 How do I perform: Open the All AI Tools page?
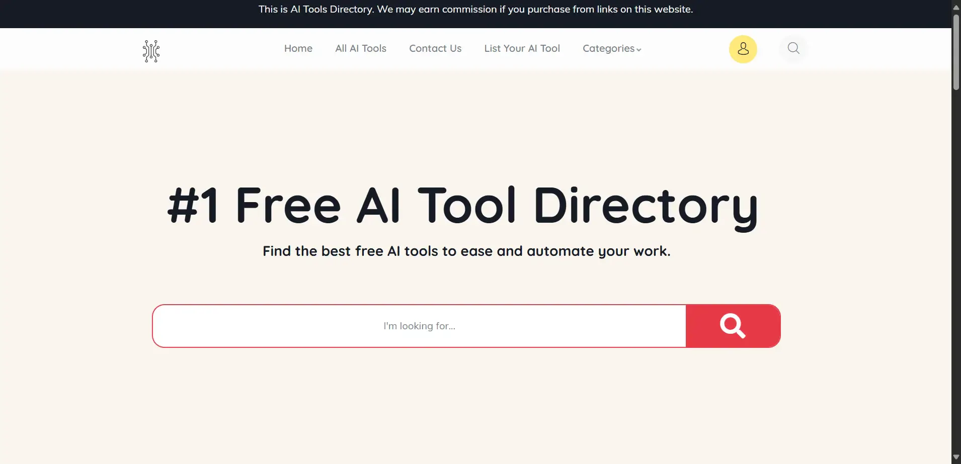(x=361, y=48)
